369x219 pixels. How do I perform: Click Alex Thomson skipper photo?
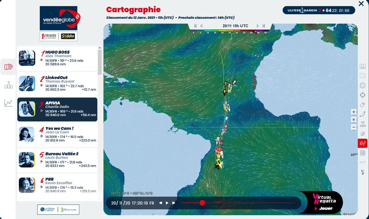(x=27, y=58)
